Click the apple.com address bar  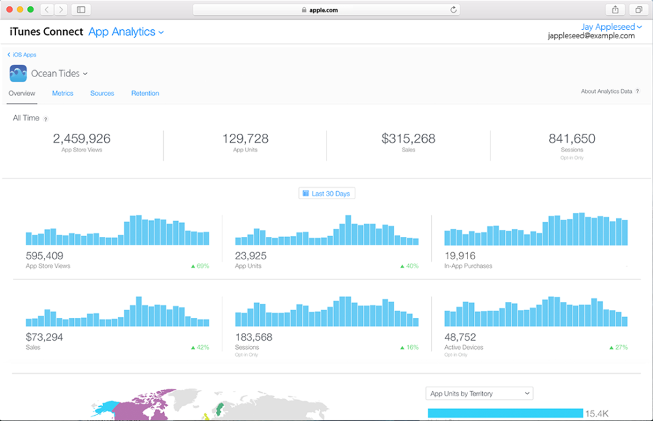[x=326, y=10]
